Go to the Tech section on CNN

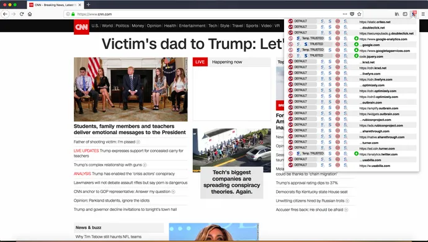[213, 25]
